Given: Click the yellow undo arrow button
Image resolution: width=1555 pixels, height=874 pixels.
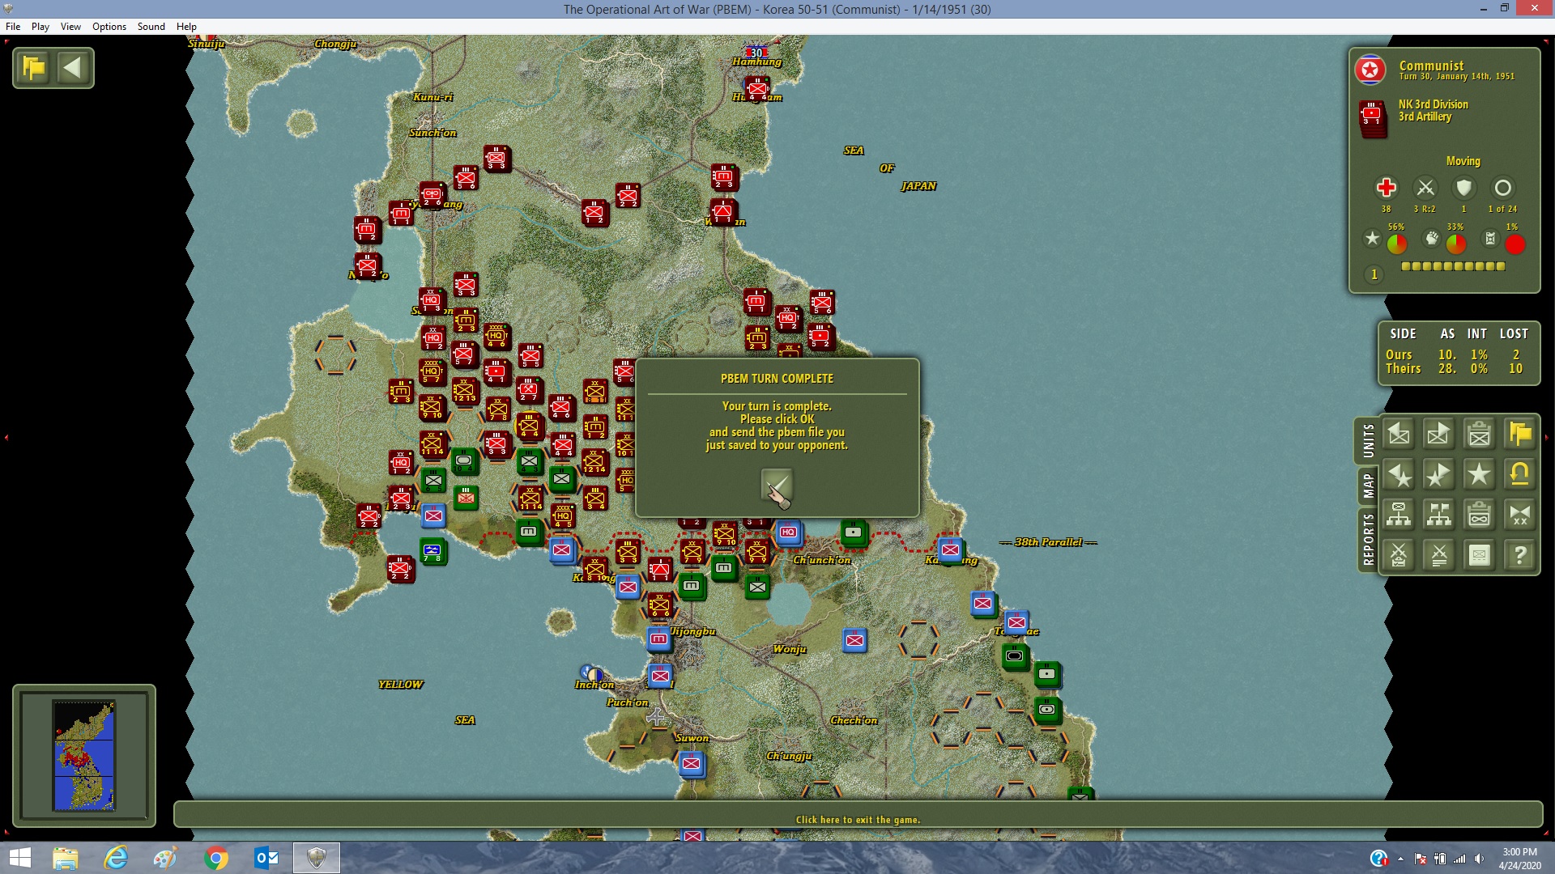Looking at the screenshot, I should tap(1520, 474).
